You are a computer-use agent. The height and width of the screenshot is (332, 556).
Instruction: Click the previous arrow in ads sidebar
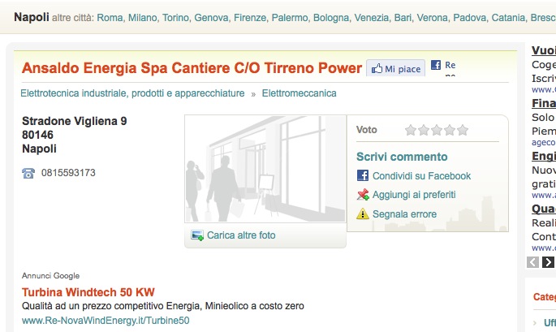[532, 262]
